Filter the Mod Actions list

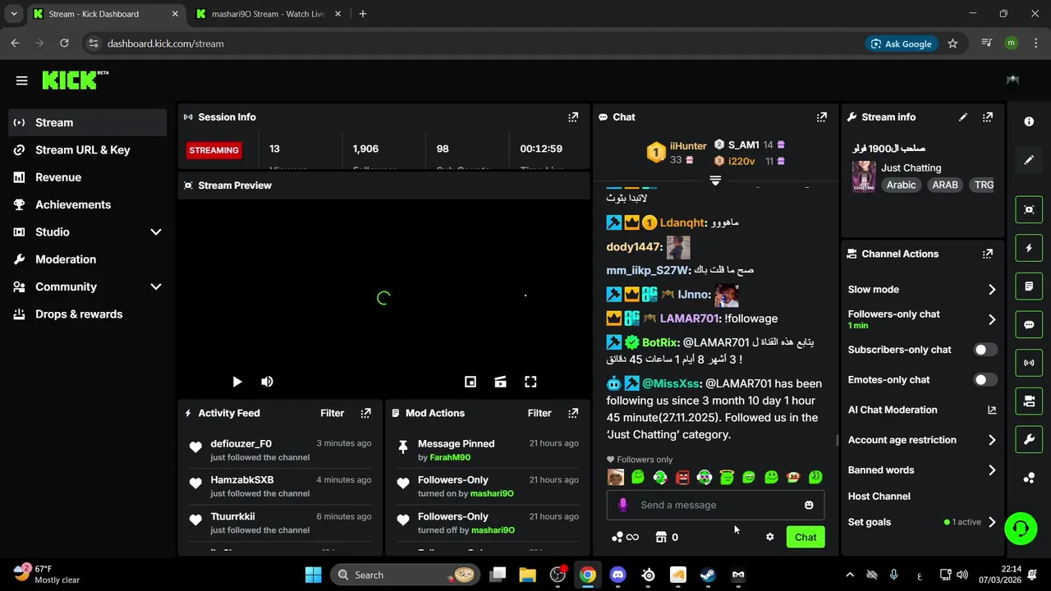[x=539, y=413]
